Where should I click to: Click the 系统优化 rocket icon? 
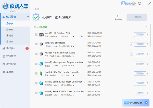4,49
